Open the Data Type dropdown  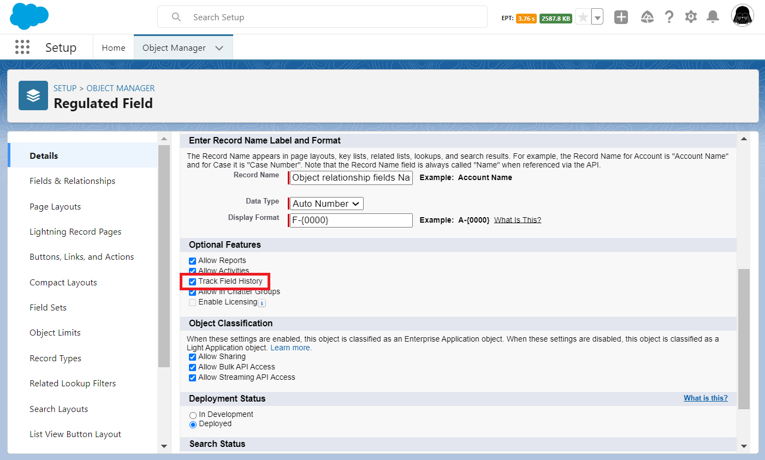pyautogui.click(x=327, y=204)
